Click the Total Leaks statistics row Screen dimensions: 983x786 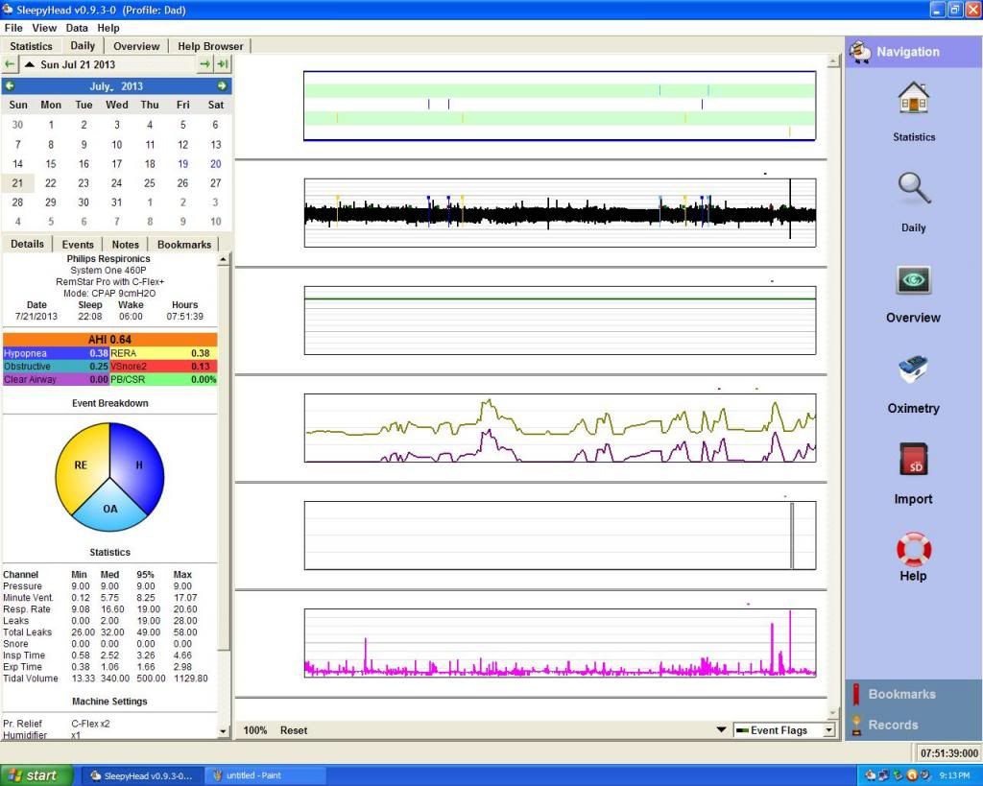click(x=100, y=631)
